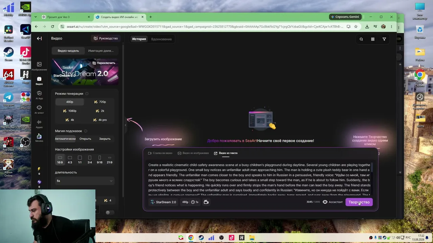Switch history to grid view icon
Image resolution: width=433 pixels, height=243 pixels.
coord(373,39)
